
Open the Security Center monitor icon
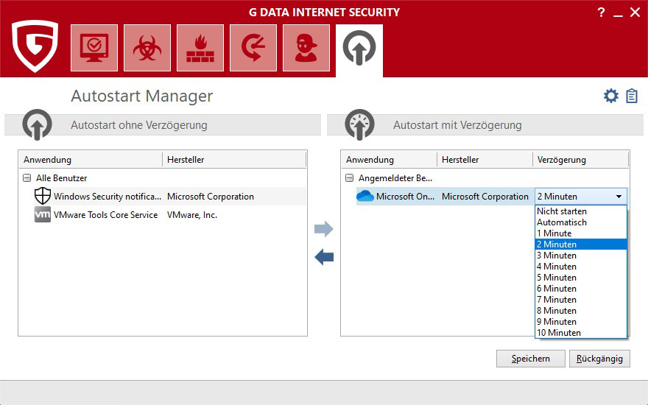94,48
